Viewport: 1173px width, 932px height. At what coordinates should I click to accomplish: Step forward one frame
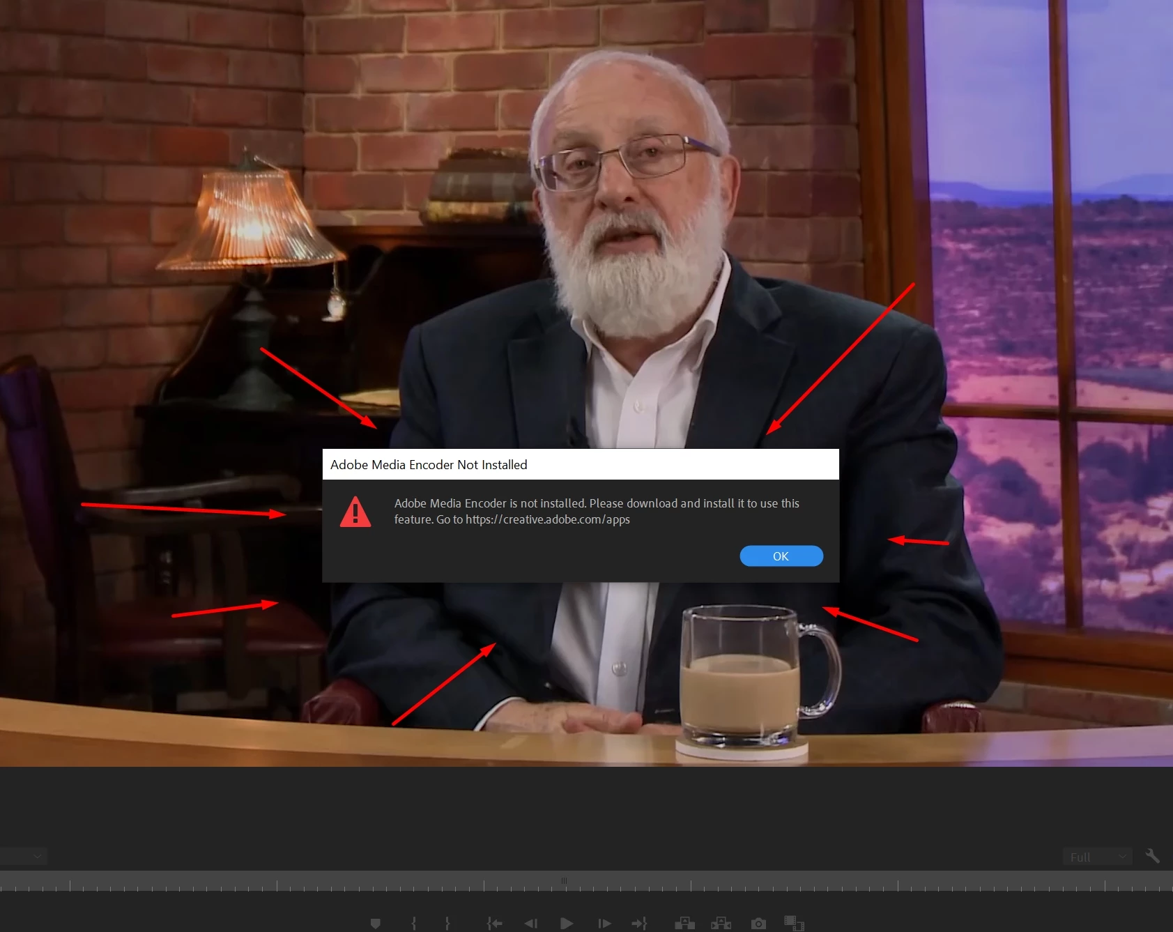pyautogui.click(x=604, y=924)
